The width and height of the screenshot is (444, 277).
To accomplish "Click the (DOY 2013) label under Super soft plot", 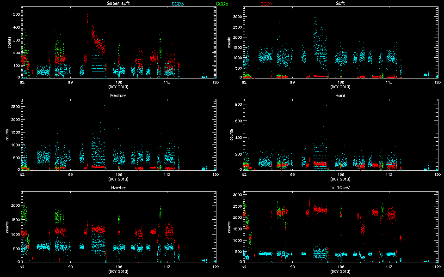I will 118,87.
